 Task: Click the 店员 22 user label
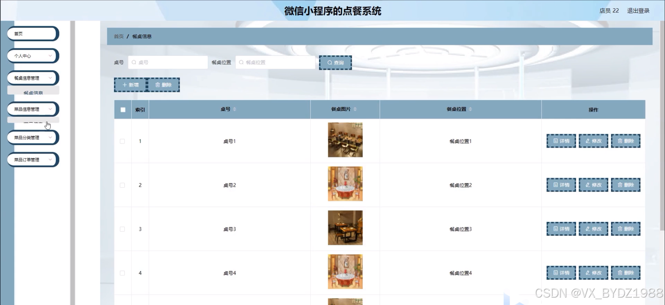(609, 11)
